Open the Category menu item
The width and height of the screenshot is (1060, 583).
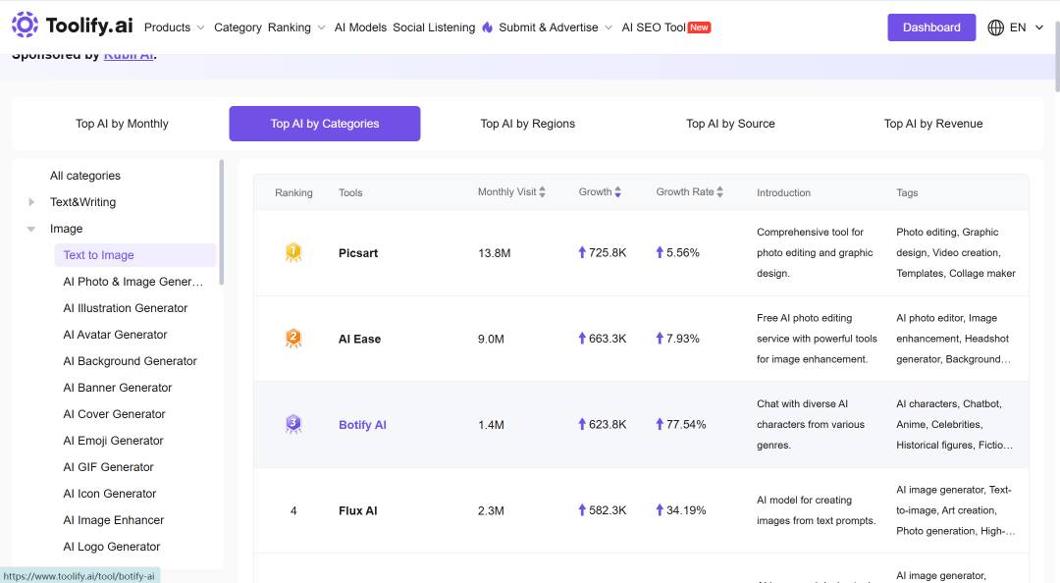[x=238, y=27]
